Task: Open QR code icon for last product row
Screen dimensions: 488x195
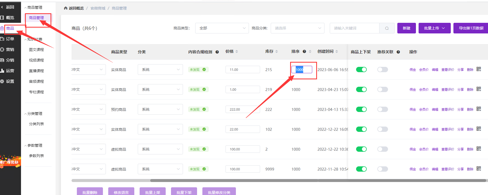Action: tap(479, 168)
